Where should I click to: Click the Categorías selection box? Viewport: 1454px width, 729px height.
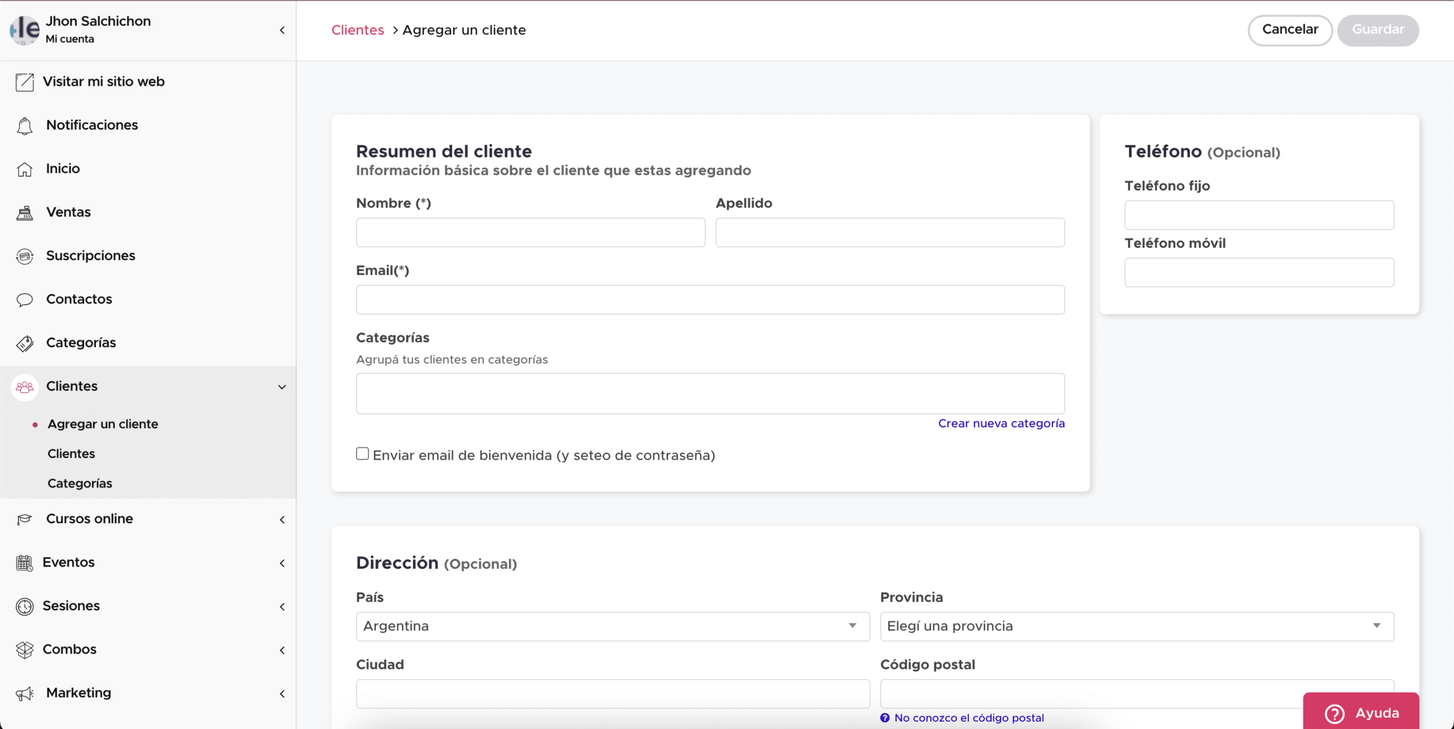(711, 394)
